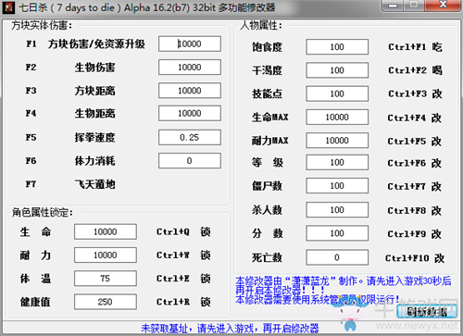The width and height of the screenshot is (463, 336).
Task: Click the 干渴度 input field
Action: [x=337, y=70]
